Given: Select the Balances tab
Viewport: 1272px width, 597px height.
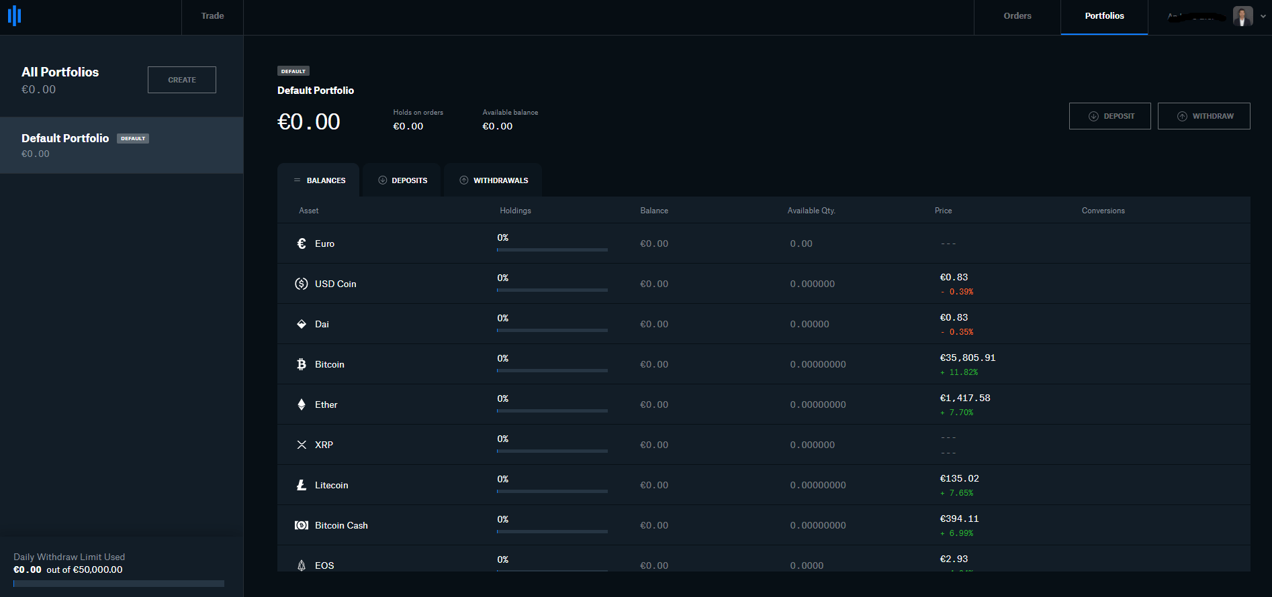Looking at the screenshot, I should pyautogui.click(x=319, y=180).
